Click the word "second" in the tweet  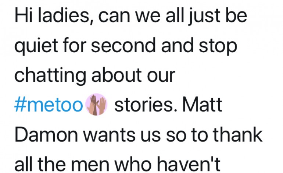pos(123,45)
